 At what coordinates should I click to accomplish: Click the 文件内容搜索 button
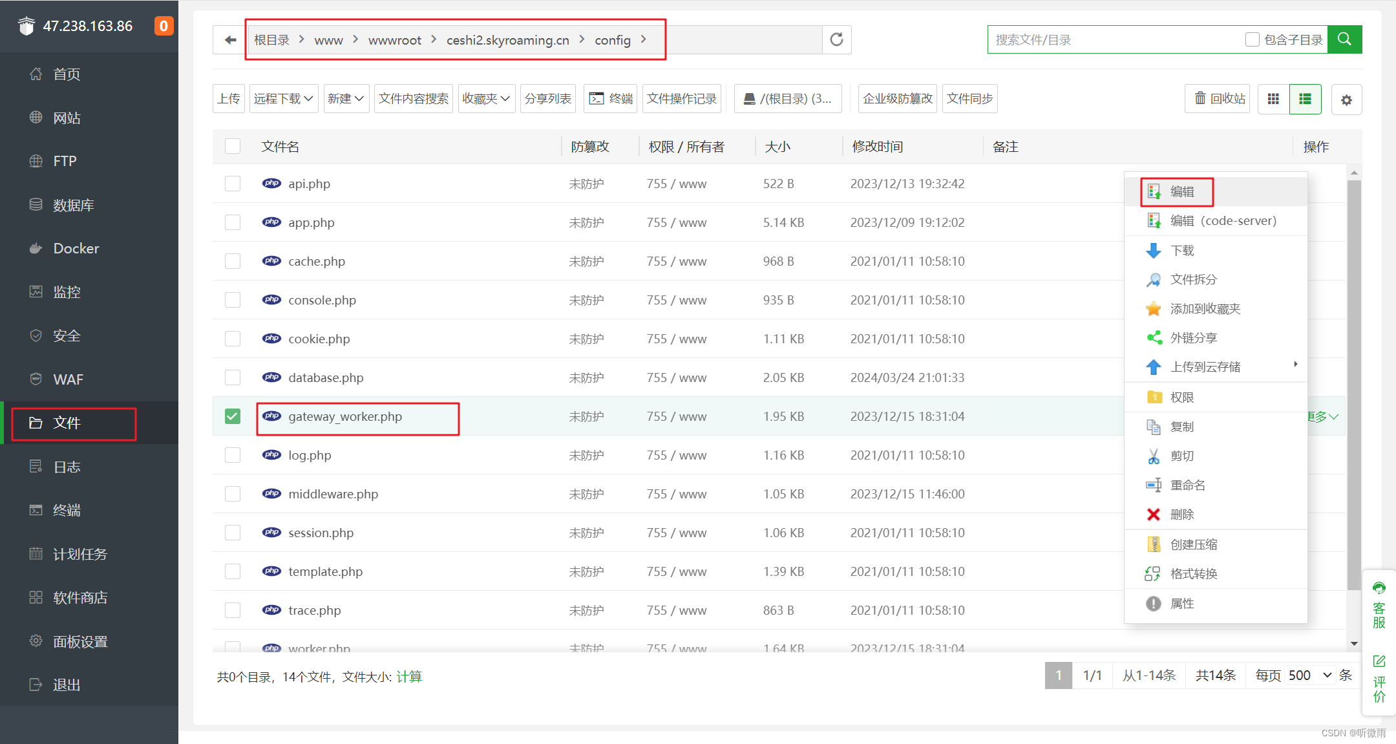pyautogui.click(x=414, y=99)
